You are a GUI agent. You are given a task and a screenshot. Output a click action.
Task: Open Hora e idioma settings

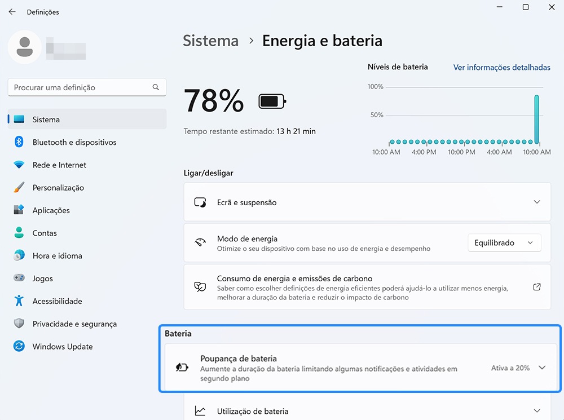[87, 255]
